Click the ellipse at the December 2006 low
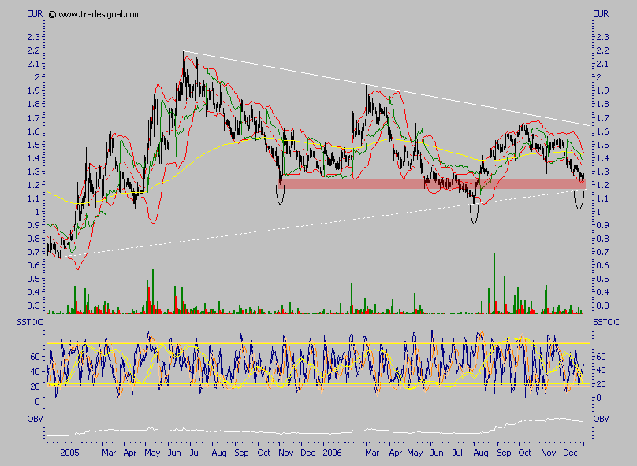 (x=581, y=197)
